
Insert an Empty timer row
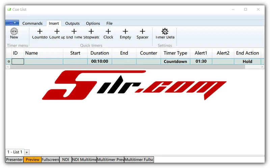[125, 33]
